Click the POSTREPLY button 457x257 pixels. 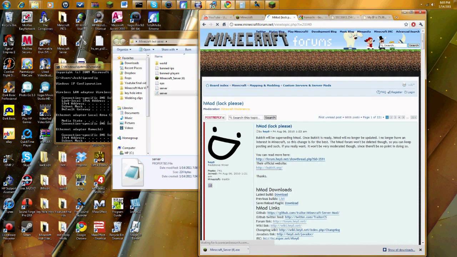coord(215,117)
